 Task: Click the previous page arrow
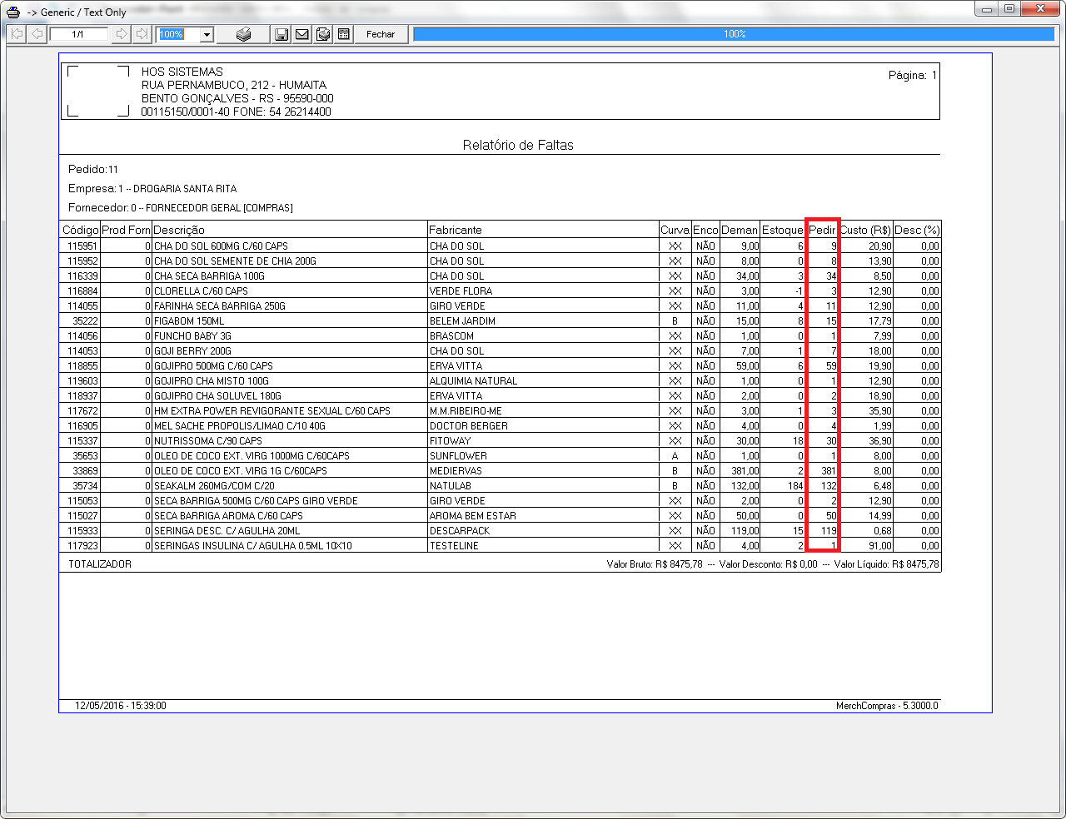[x=37, y=34]
